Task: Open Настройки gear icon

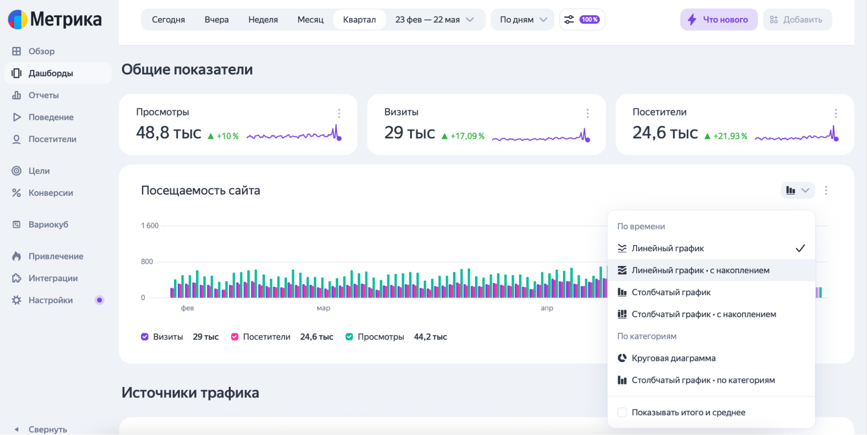Action: [16, 300]
